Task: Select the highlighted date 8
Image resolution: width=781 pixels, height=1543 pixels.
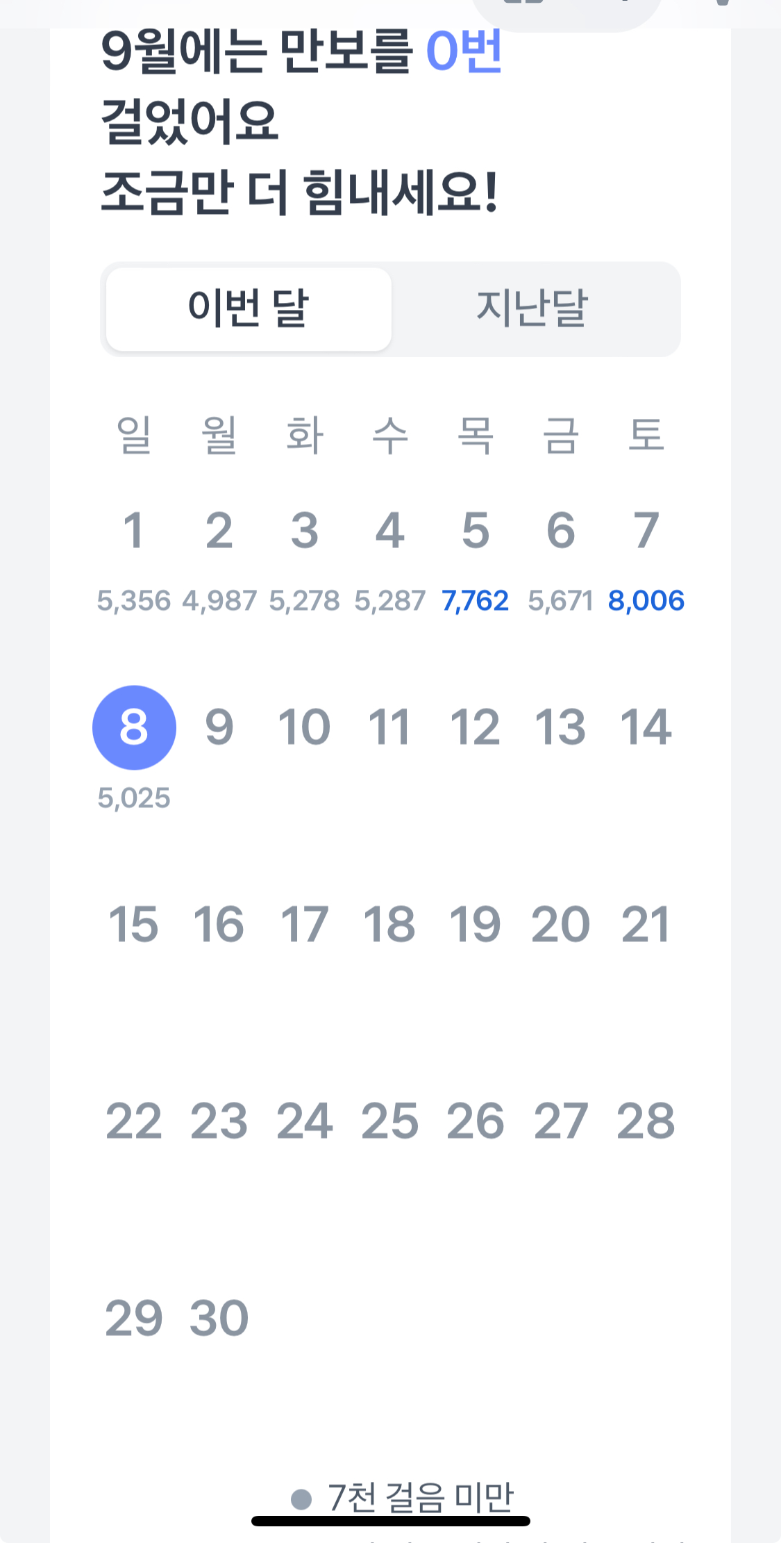Action: (134, 727)
